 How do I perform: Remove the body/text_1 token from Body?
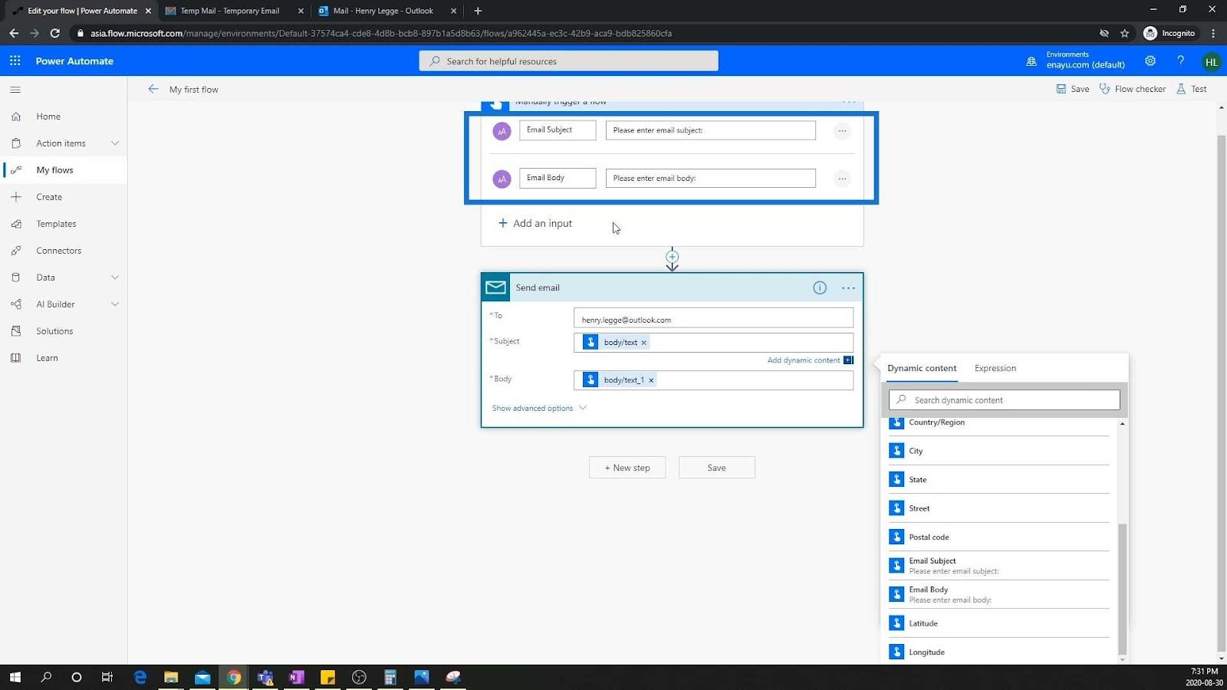point(651,380)
